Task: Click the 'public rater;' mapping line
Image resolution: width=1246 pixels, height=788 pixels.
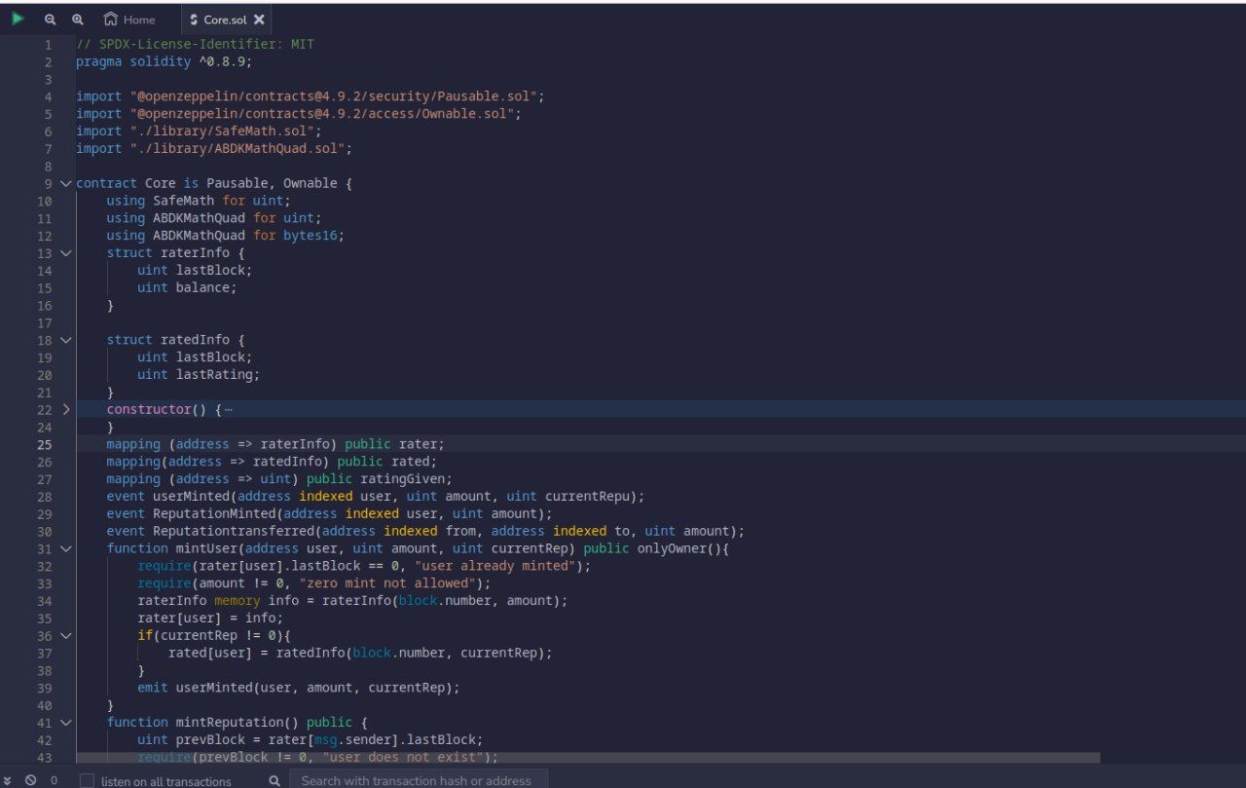Action: tap(275, 444)
